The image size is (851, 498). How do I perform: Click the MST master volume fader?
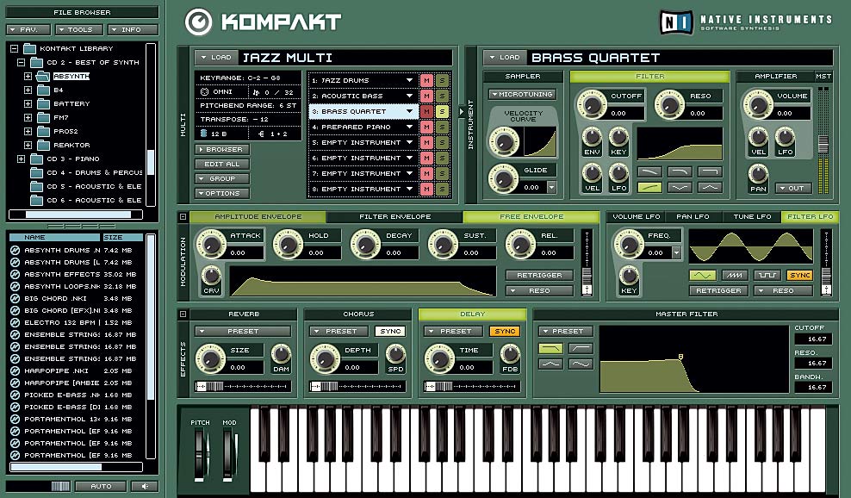[x=823, y=144]
